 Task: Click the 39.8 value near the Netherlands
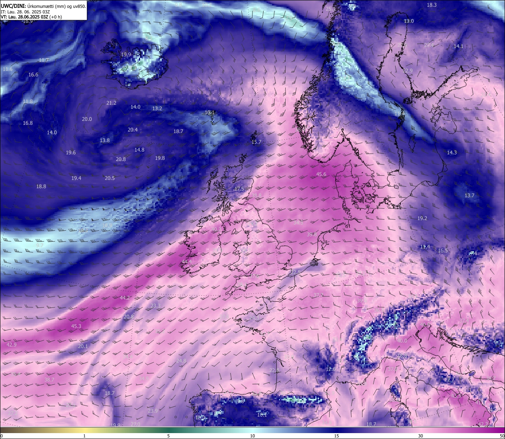(312, 235)
